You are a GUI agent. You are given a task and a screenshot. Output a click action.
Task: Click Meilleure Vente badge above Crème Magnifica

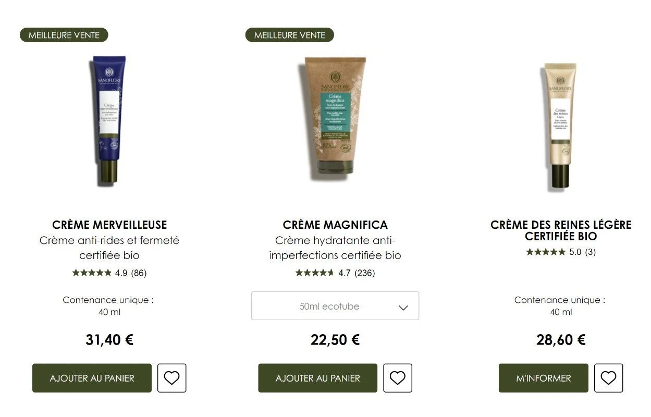pyautogui.click(x=289, y=35)
